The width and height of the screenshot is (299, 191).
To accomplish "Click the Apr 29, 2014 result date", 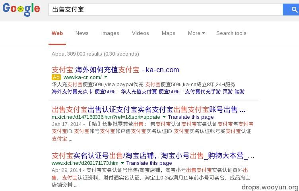I will pos(66,170).
